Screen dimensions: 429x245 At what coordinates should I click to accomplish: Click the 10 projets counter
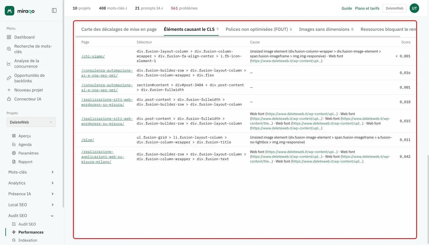82,8
